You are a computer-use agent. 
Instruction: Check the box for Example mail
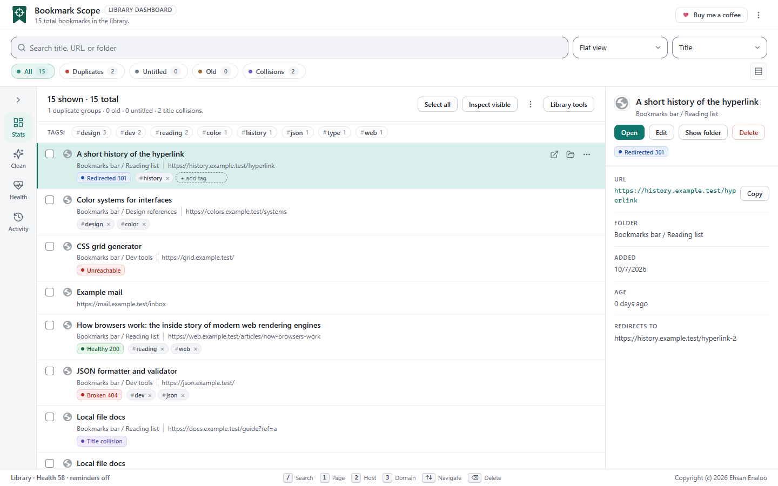coord(50,292)
